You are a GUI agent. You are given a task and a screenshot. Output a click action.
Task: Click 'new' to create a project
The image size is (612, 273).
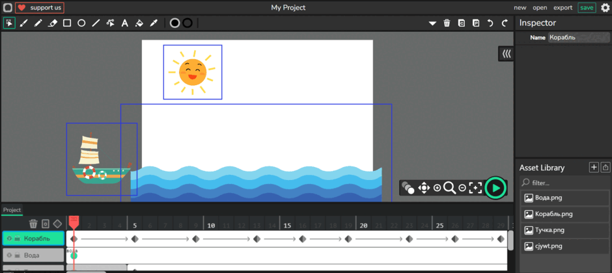coord(520,7)
